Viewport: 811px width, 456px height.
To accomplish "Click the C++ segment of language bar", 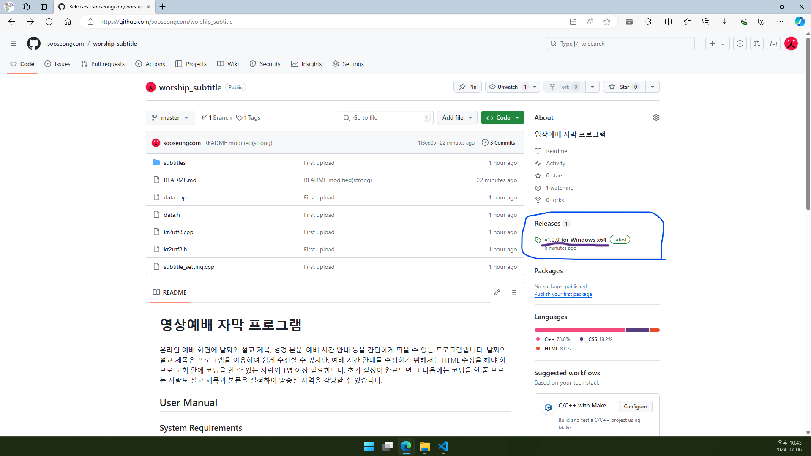I will point(580,330).
